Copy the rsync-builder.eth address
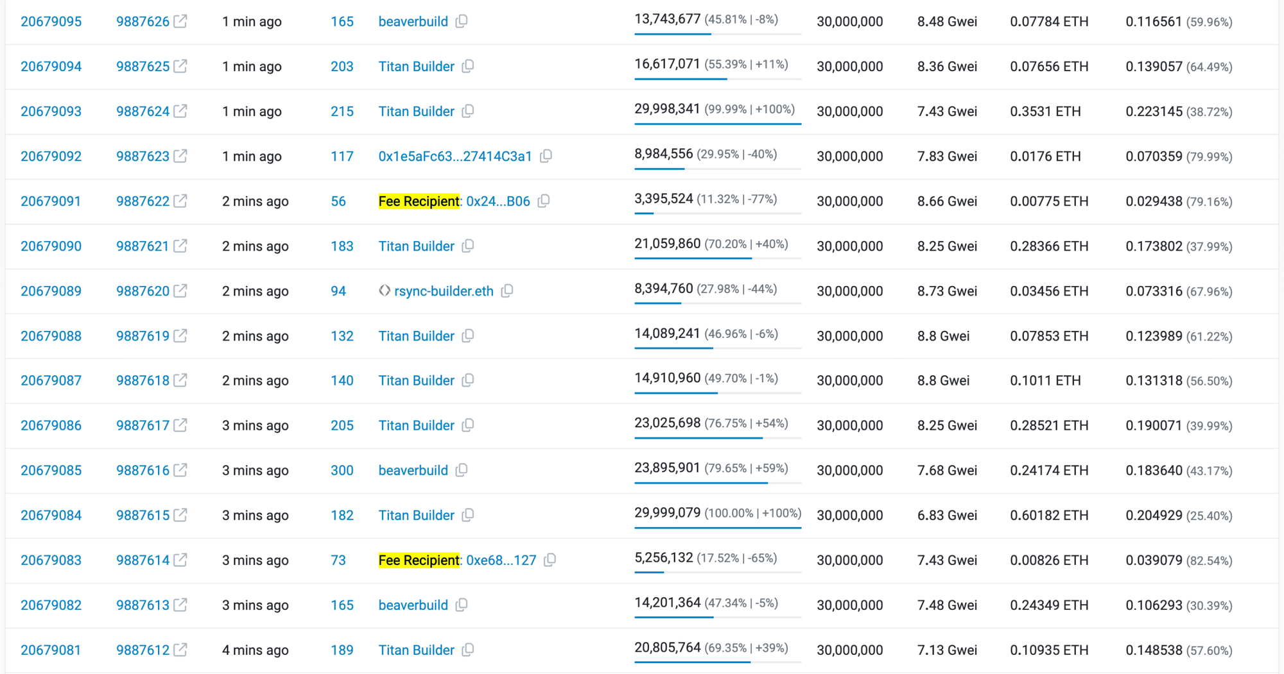1284x674 pixels. (x=507, y=291)
